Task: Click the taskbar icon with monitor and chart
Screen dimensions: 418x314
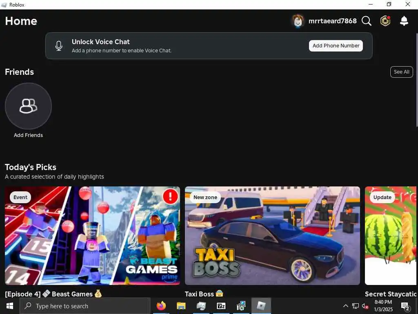Action: pos(201,306)
